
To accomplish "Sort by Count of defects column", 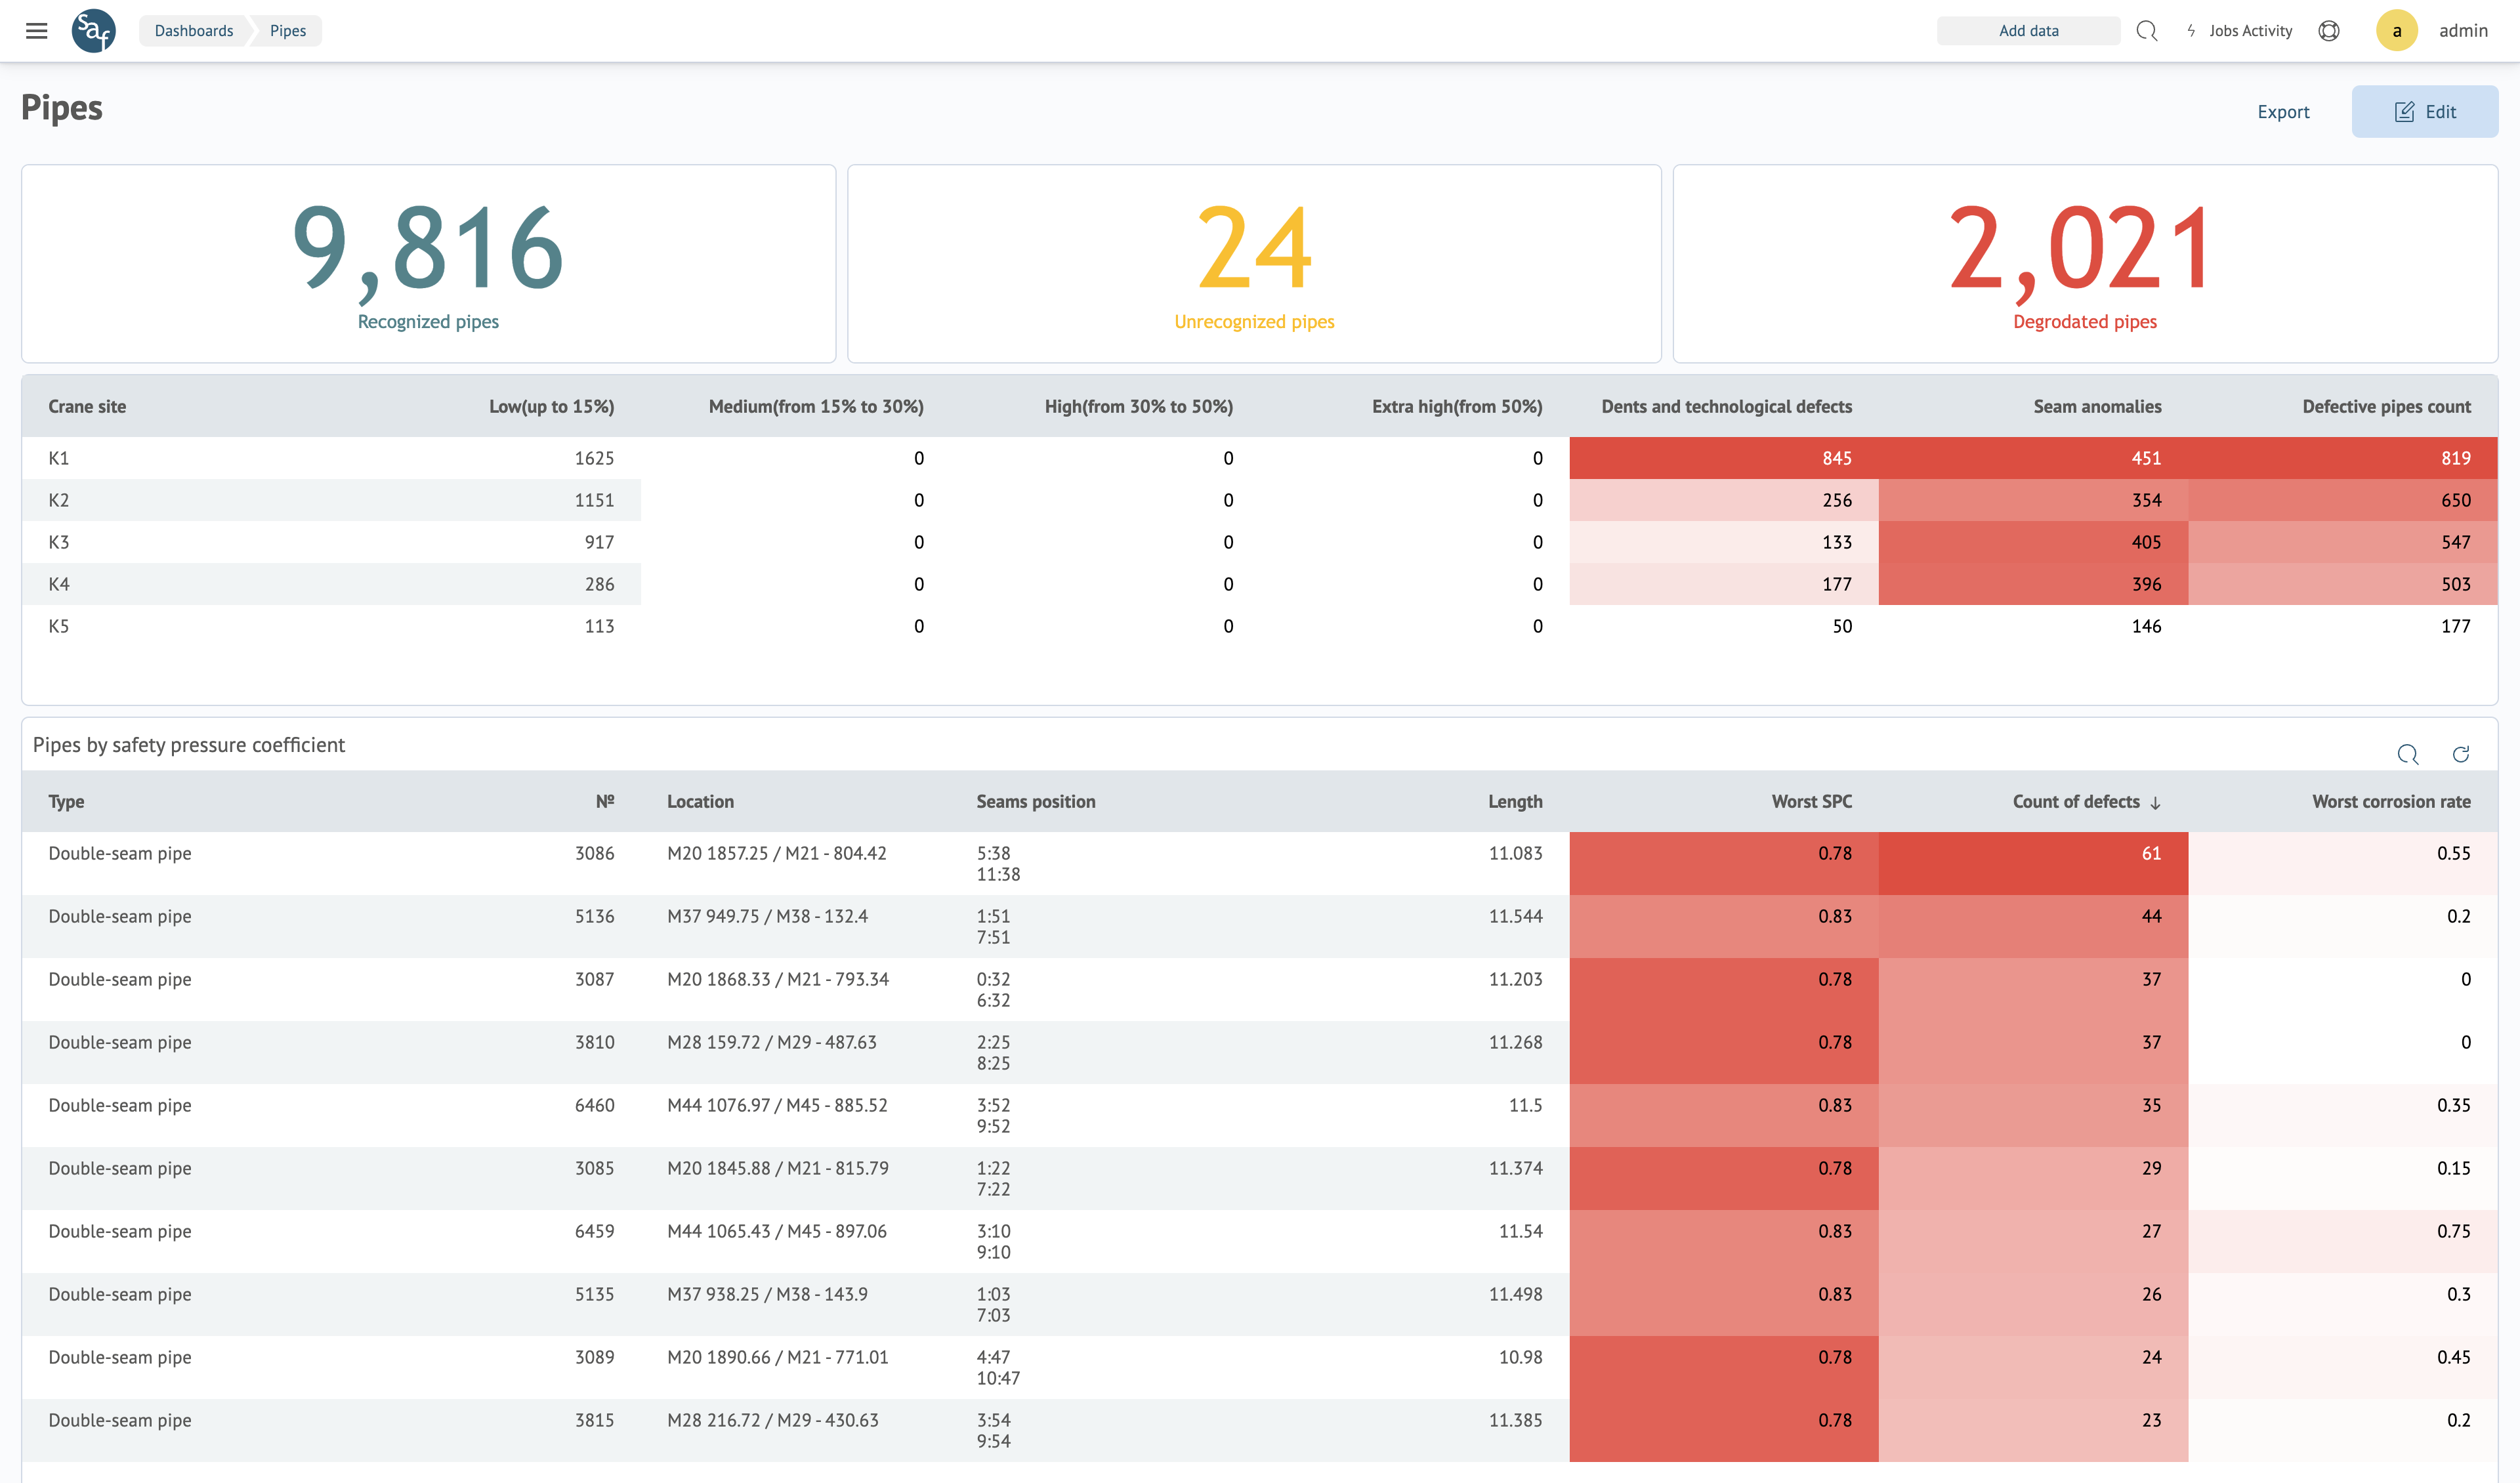I will pyautogui.click(x=2077, y=801).
